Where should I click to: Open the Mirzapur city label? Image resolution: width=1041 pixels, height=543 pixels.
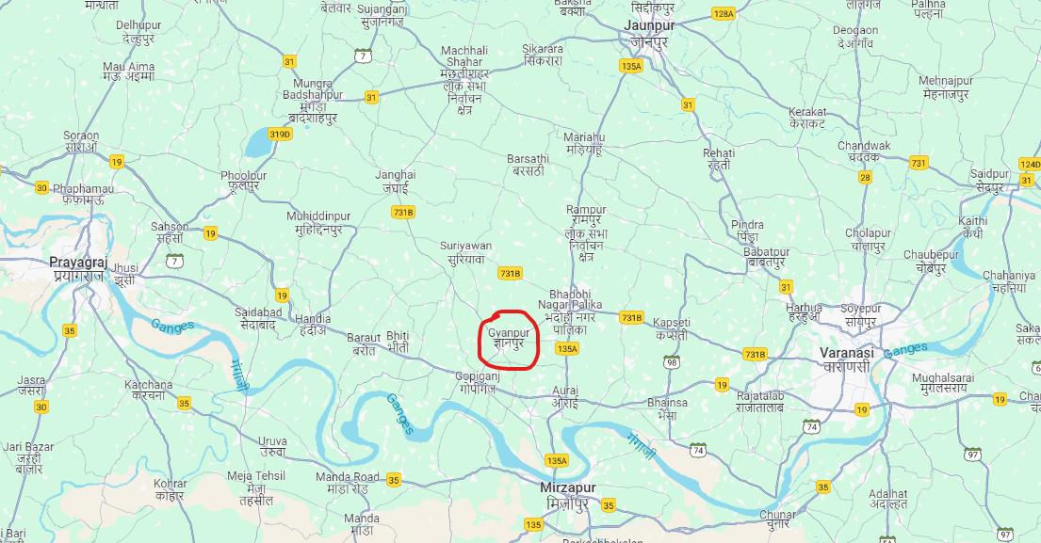[x=568, y=496]
